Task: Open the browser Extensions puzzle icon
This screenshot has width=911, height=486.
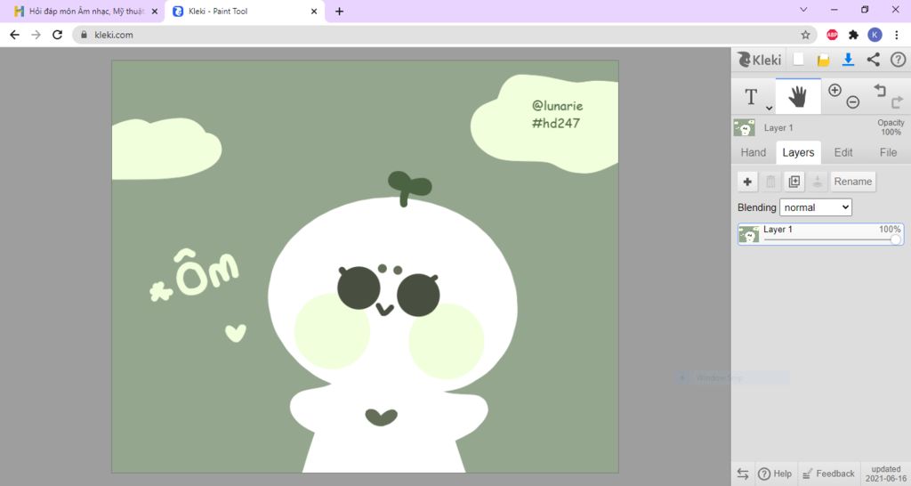Action: click(x=853, y=35)
